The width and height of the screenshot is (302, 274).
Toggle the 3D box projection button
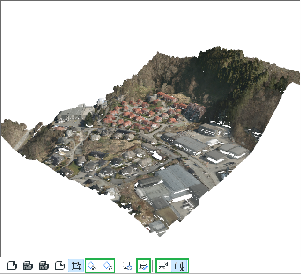179,266
